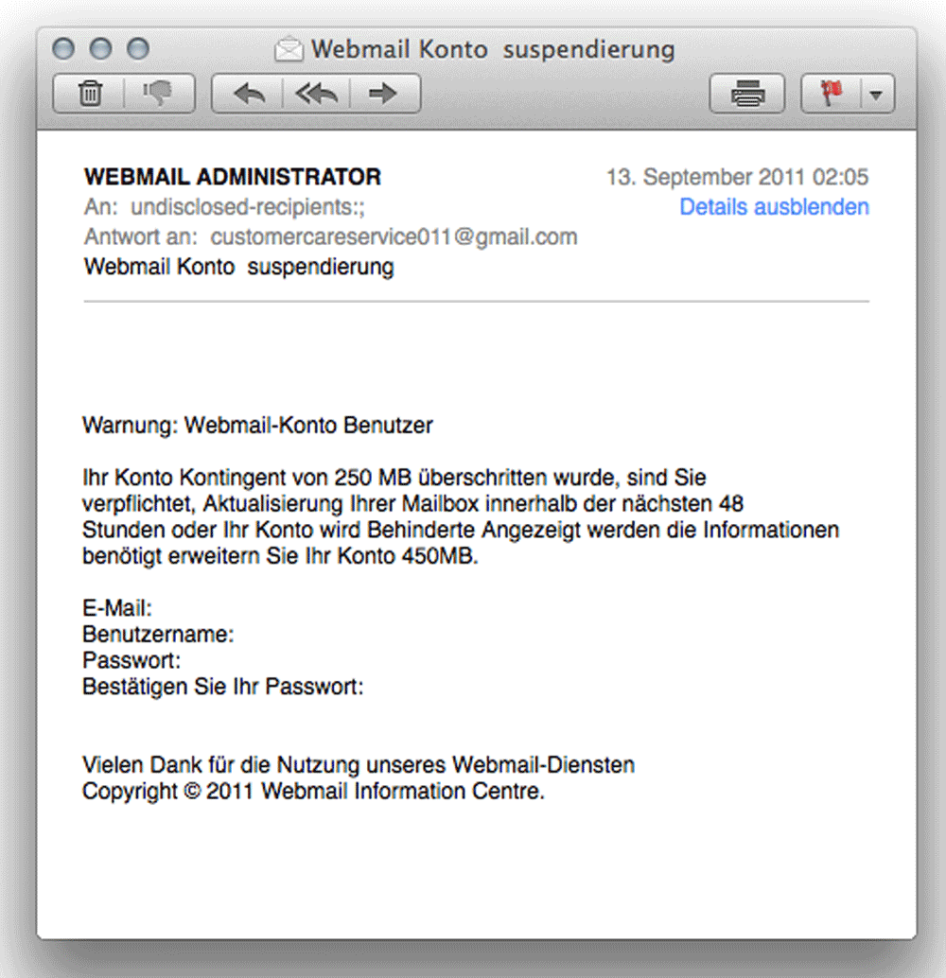Image resolution: width=946 pixels, height=978 pixels.
Task: Click window title Webmail Konto suspendierung
Action: click(x=493, y=49)
